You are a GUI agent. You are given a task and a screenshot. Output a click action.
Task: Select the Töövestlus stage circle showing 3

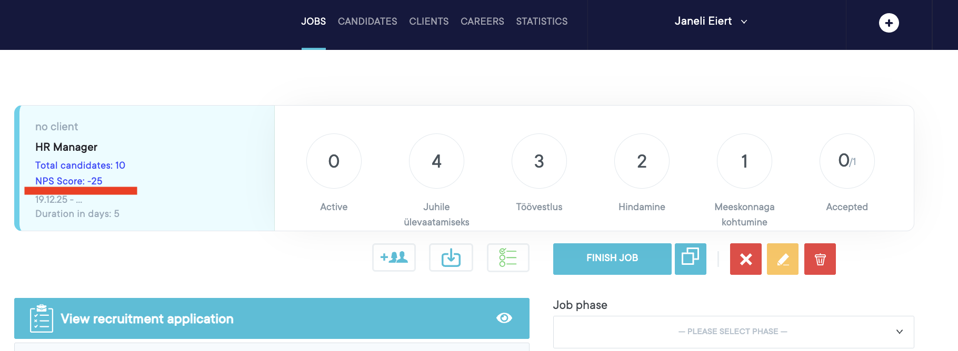point(539,161)
